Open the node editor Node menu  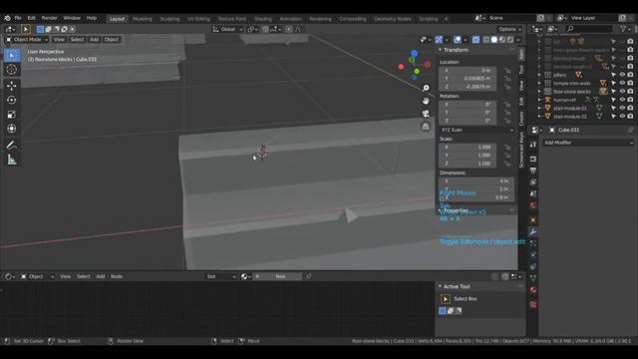click(x=117, y=276)
